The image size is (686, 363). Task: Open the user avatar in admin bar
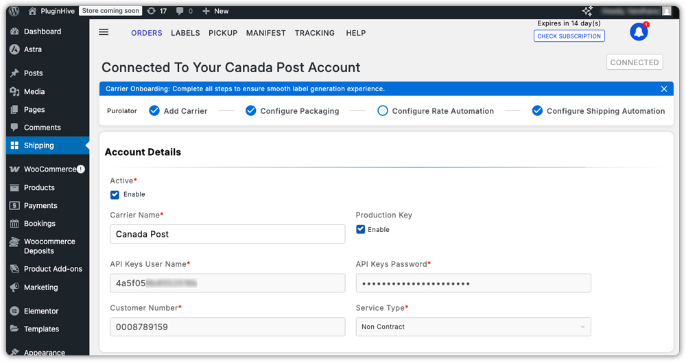pyautogui.click(x=666, y=11)
